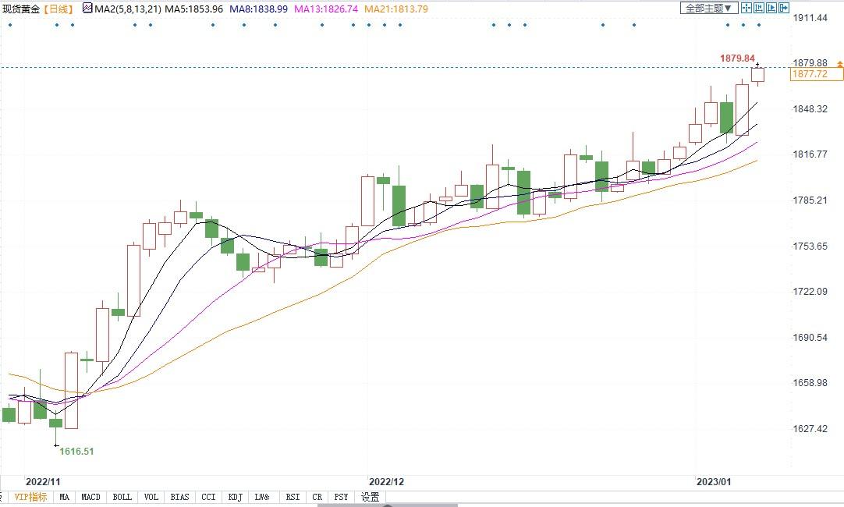This screenshot has height=507, width=844.
Task: Click the play-arrow chart icon
Action: 771,8
